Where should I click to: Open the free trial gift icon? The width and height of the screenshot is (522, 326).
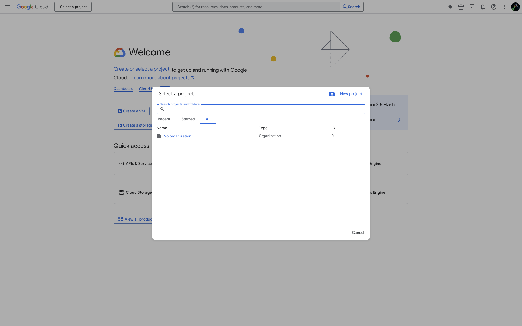coord(461,7)
